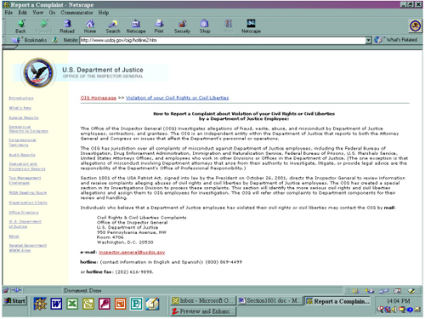The width and height of the screenshot is (425, 319).
Task: Open the Composer icon in component bar
Action: click(411, 291)
